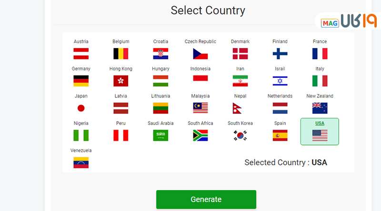Screen dimensions: 381x211
Task: Select the Nepal flag icon
Action: 240,108
